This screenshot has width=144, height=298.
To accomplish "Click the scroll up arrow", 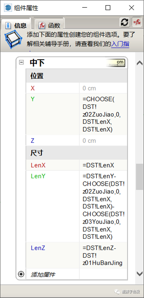I will click(140, 63).
